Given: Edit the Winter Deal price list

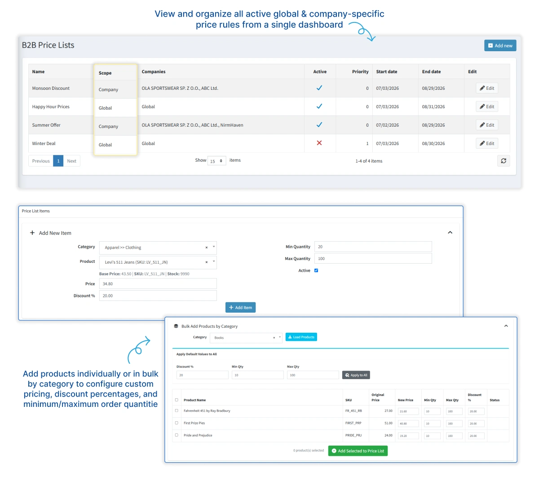Looking at the screenshot, I should pos(487,143).
